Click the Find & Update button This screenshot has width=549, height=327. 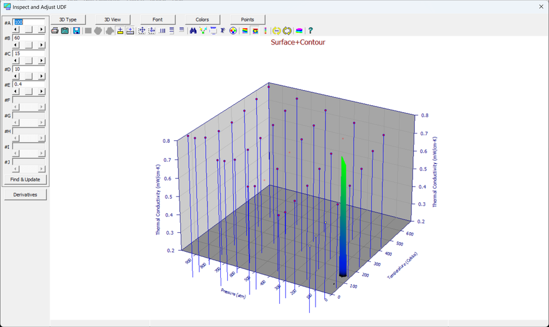tap(25, 180)
